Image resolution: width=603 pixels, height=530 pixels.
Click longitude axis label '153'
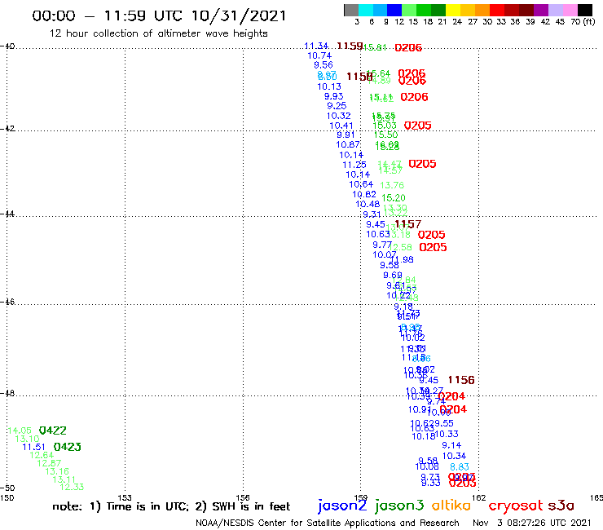pyautogui.click(x=125, y=497)
